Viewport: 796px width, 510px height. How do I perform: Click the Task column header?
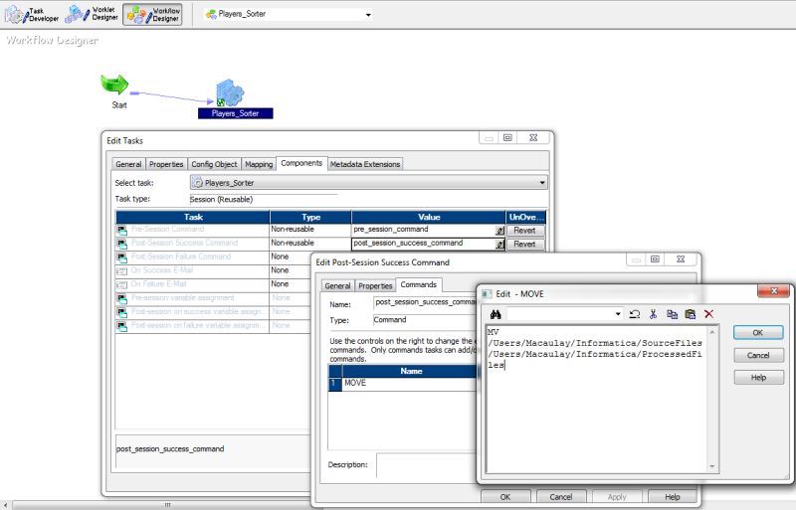[x=193, y=217]
